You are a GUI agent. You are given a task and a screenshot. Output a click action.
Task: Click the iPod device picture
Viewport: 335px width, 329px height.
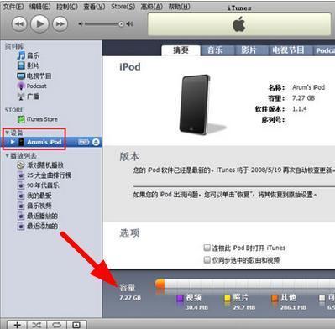(x=195, y=105)
